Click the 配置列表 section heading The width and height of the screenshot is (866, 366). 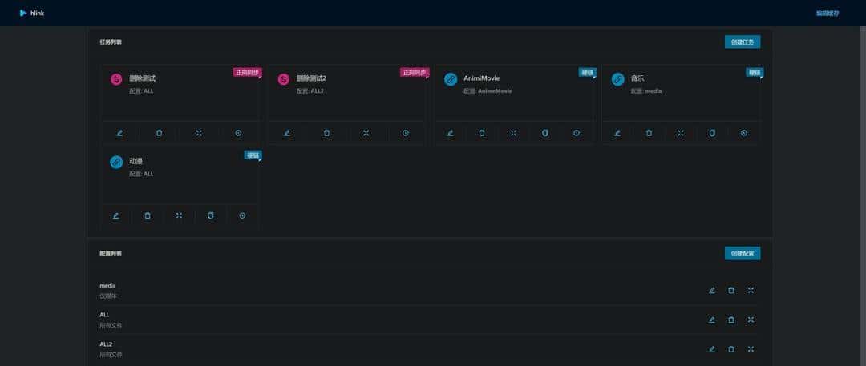pyautogui.click(x=111, y=253)
